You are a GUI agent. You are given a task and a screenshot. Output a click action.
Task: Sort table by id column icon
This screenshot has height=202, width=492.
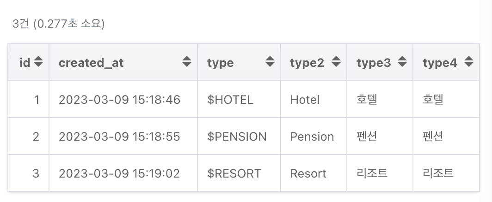tap(38, 62)
